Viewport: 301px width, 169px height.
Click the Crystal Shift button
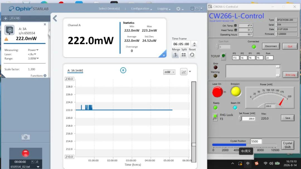coord(287,145)
